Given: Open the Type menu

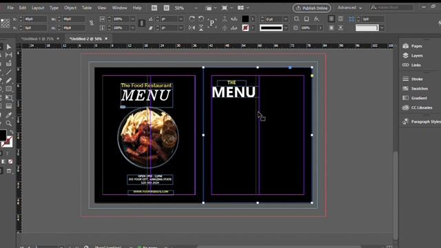Looking at the screenshot, I should pos(54,8).
